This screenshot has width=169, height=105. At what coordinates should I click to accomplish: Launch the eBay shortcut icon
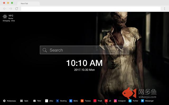[x=46, y=101]
